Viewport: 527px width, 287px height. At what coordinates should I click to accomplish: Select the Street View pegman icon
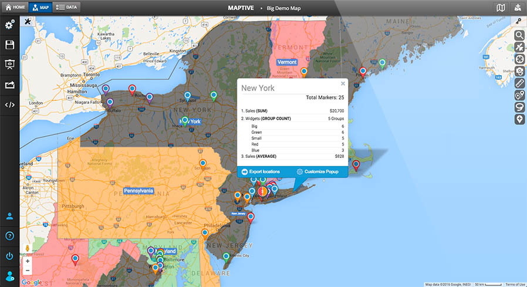[28, 249]
